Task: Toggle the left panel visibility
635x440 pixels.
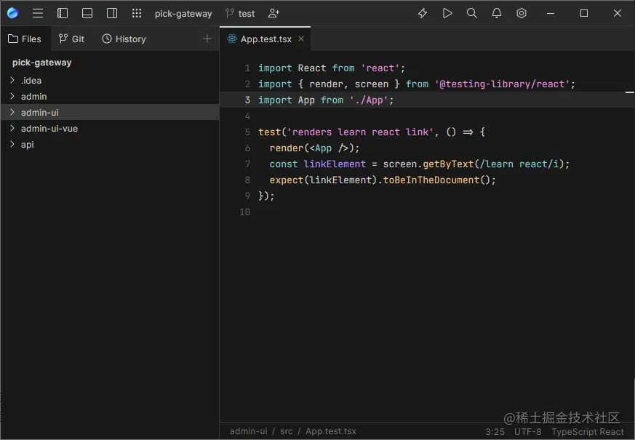Action: click(x=63, y=13)
